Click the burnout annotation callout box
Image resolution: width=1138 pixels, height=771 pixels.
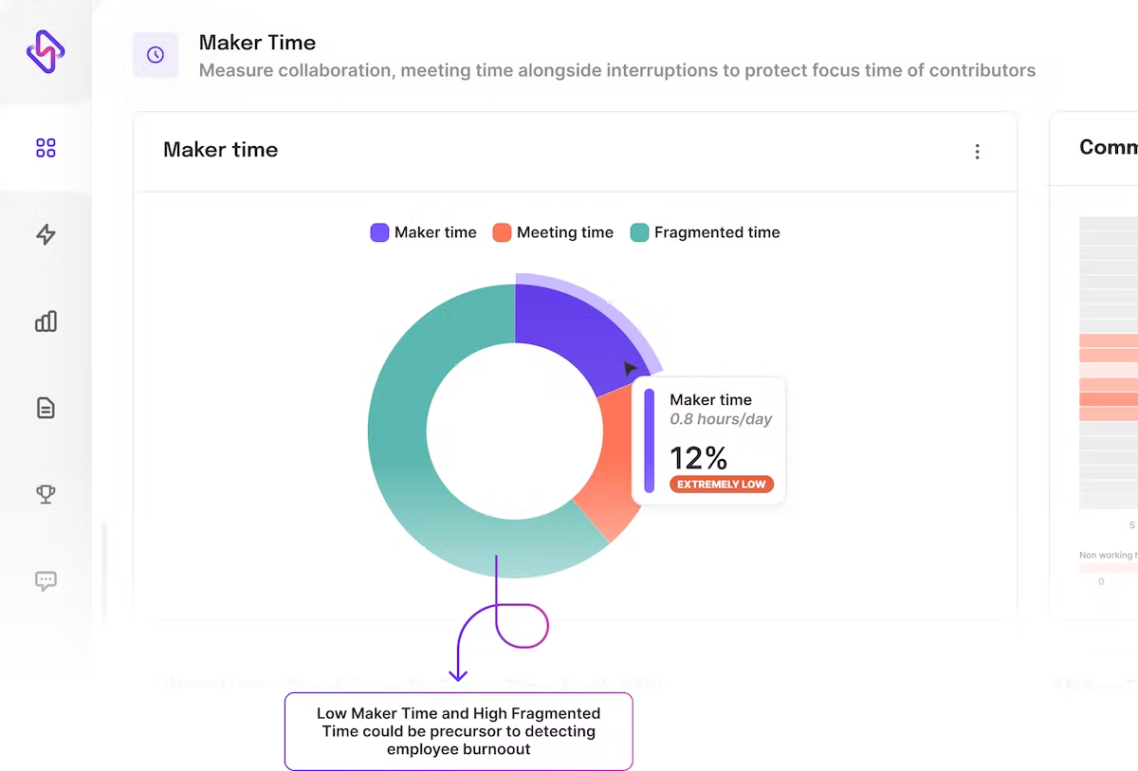point(458,731)
